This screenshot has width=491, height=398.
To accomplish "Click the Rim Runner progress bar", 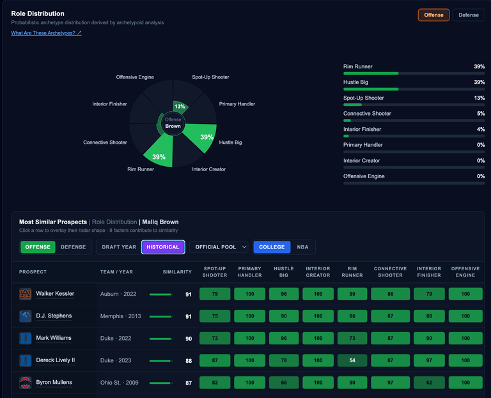I will [x=414, y=73].
